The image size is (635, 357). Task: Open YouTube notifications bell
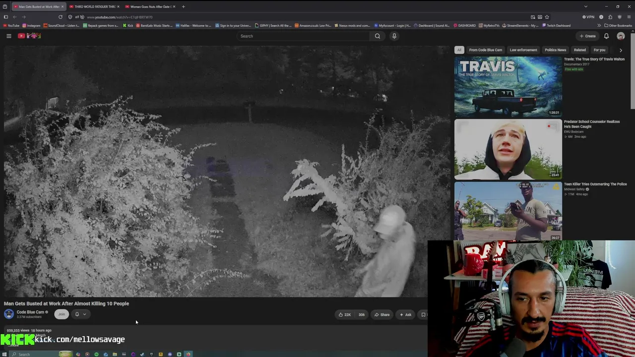pyautogui.click(x=606, y=36)
